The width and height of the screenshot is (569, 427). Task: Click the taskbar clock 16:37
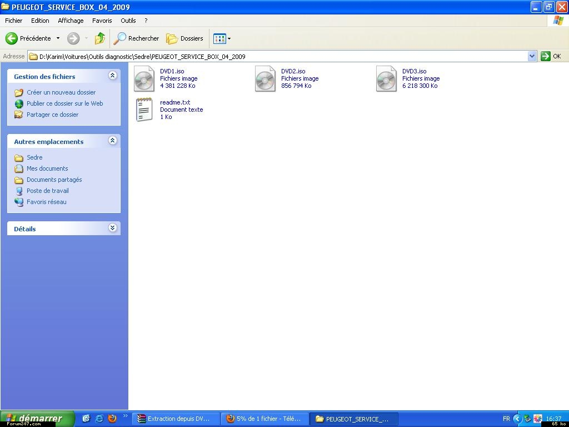pos(554,419)
